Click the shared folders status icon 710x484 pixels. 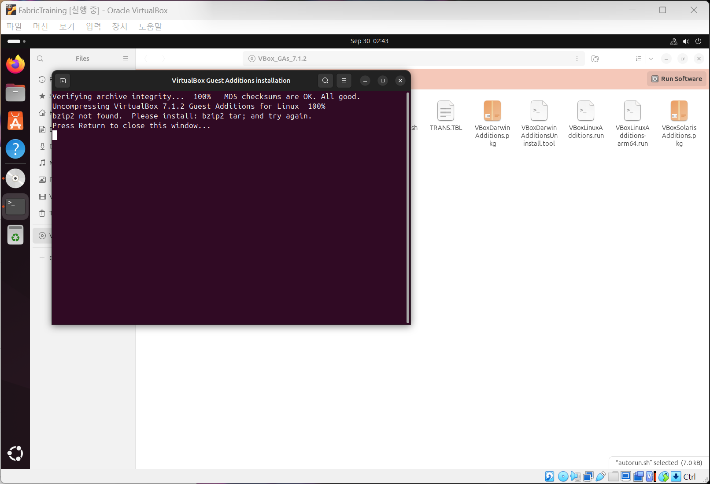coord(613,477)
